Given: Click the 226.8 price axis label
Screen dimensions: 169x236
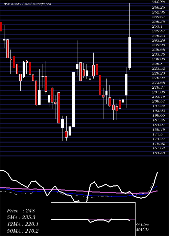Looking at the screenshot, I should (158, 64).
